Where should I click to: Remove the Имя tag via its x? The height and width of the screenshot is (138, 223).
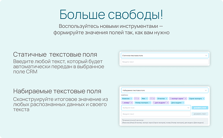[x=147, y=99]
